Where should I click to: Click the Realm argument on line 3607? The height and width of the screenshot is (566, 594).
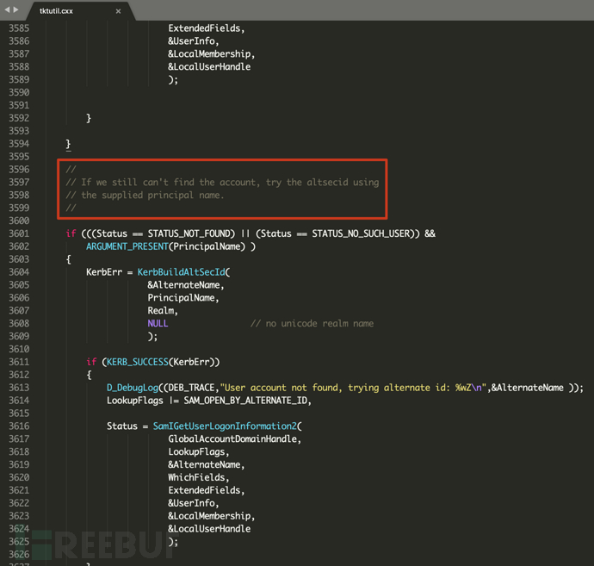point(161,310)
